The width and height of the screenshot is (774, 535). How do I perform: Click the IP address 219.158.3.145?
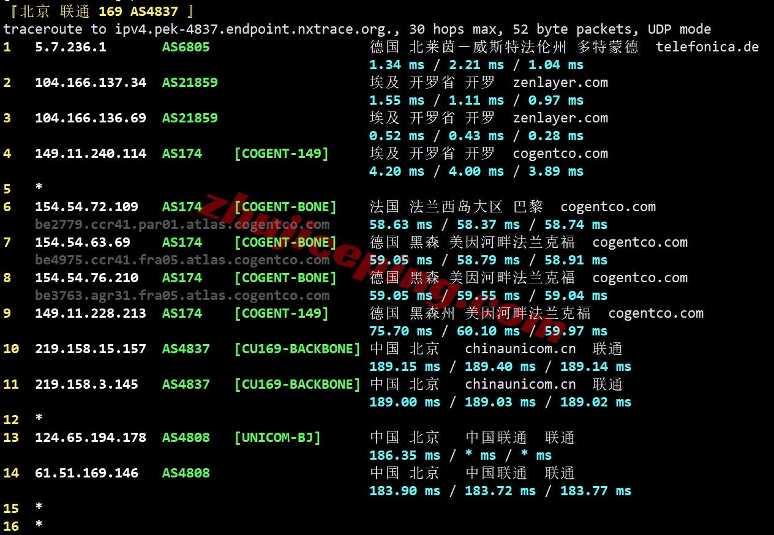pyautogui.click(x=86, y=384)
